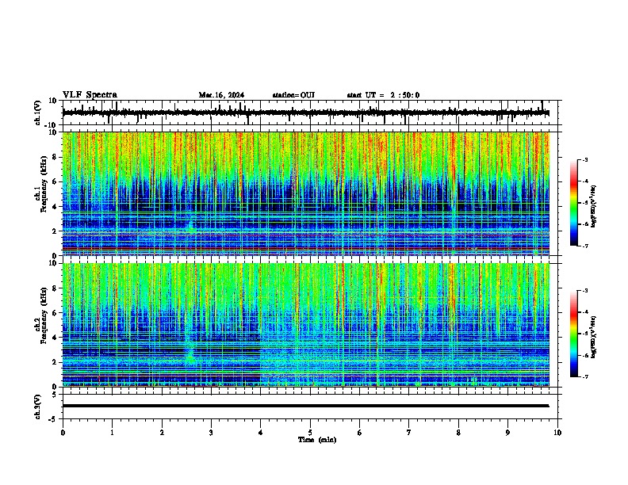The width and height of the screenshot is (628, 485).
Task: Click time axis tick label '8'
Action: click(x=458, y=433)
